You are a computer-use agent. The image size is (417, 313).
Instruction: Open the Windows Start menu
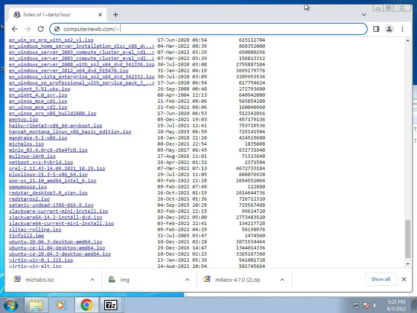[x=11, y=305]
